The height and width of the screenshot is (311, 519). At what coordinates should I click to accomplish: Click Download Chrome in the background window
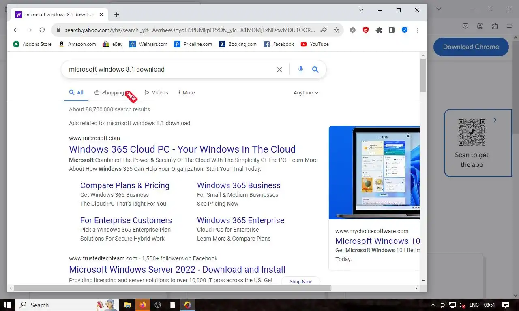pyautogui.click(x=471, y=47)
